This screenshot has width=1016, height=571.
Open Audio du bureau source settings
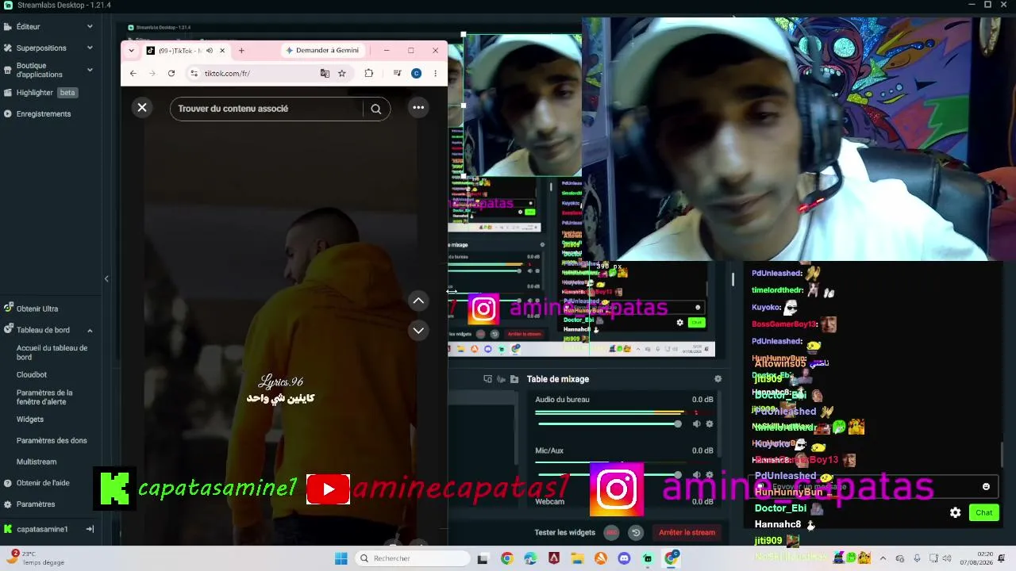[710, 423]
